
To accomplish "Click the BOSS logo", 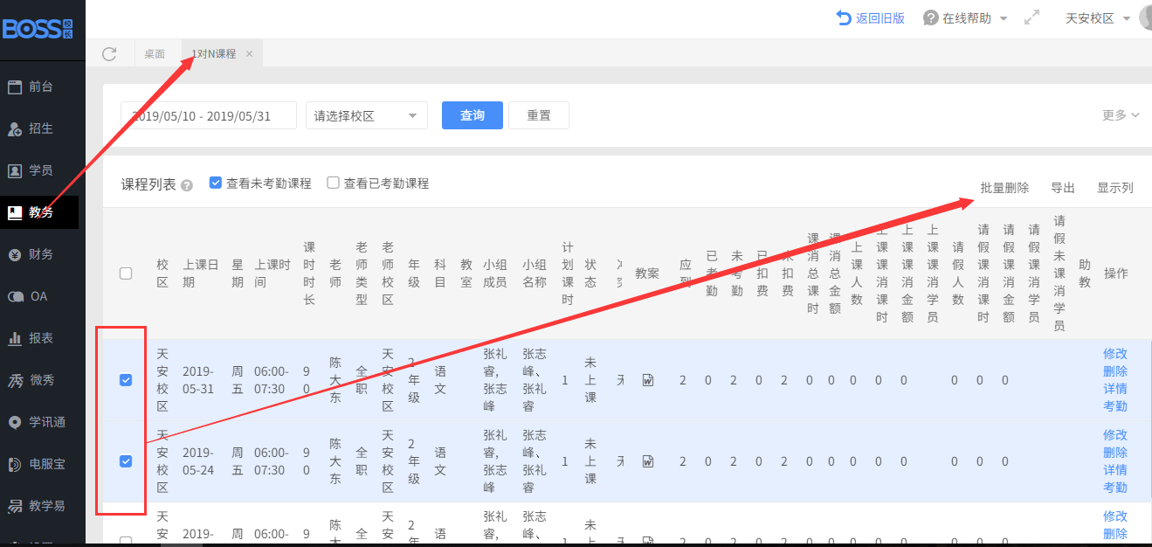I will pyautogui.click(x=37, y=28).
